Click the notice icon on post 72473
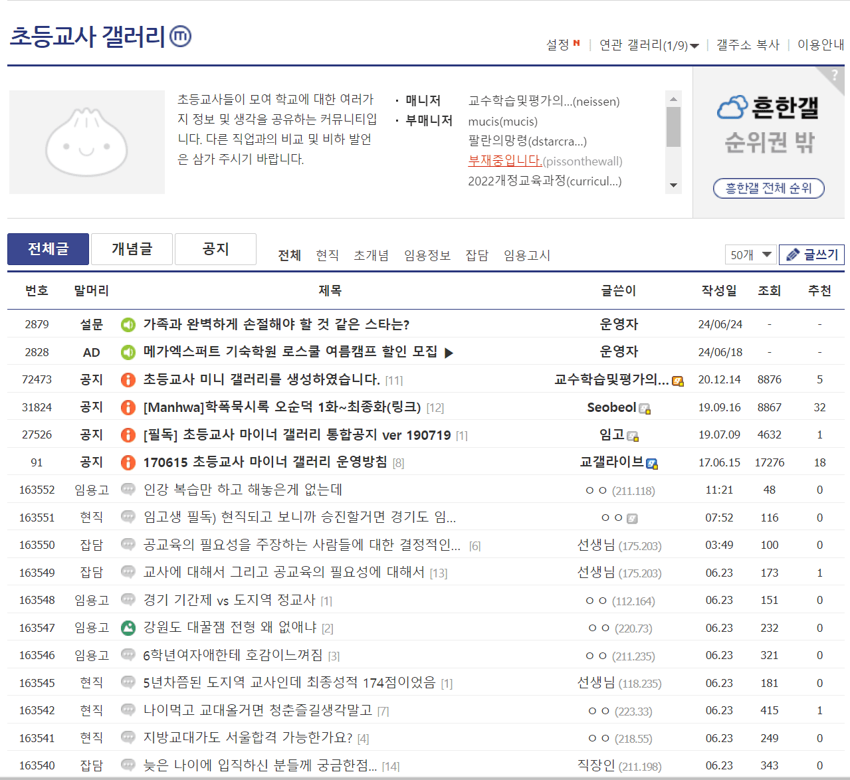The image size is (850, 780). (128, 380)
